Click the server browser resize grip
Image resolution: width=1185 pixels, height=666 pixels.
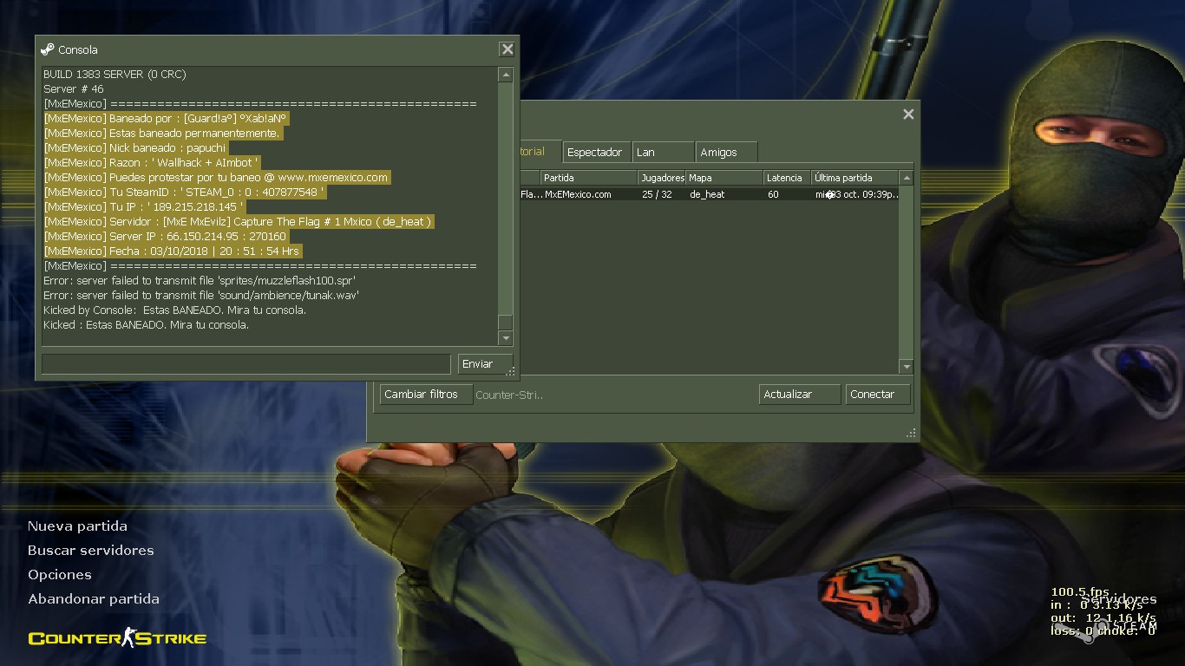pyautogui.click(x=911, y=433)
